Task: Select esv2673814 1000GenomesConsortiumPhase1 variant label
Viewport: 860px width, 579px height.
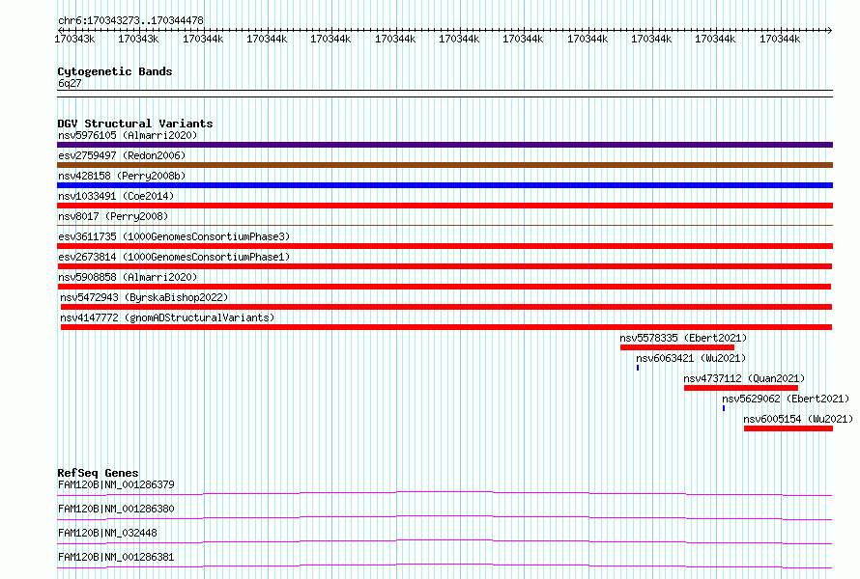Action: [x=174, y=257]
